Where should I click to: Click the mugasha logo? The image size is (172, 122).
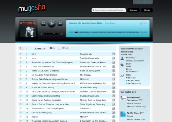32,8
